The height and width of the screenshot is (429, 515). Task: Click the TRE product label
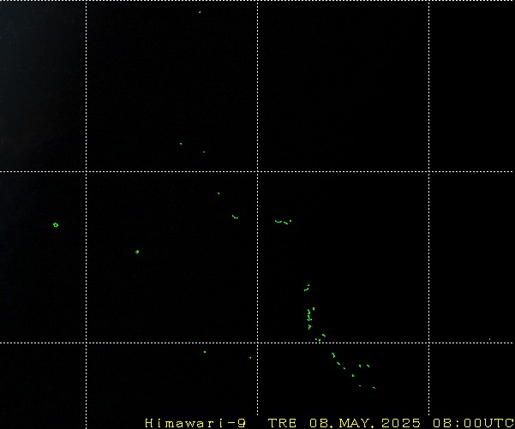[282, 423]
